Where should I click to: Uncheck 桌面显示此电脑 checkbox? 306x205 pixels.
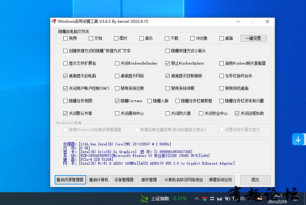65,76
